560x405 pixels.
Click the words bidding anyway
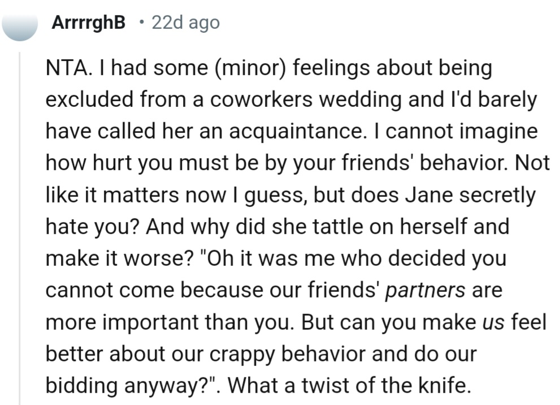[x=119, y=385]
